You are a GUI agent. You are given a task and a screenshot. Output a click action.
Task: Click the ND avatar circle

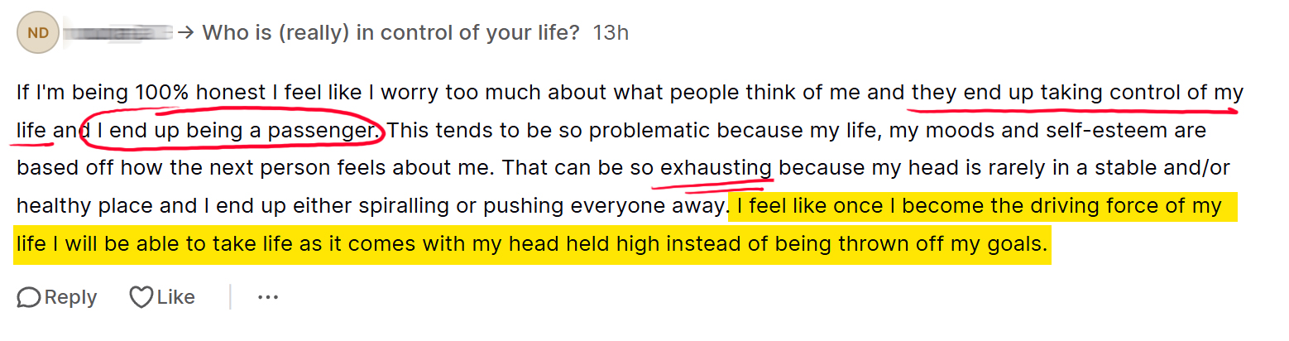38,33
